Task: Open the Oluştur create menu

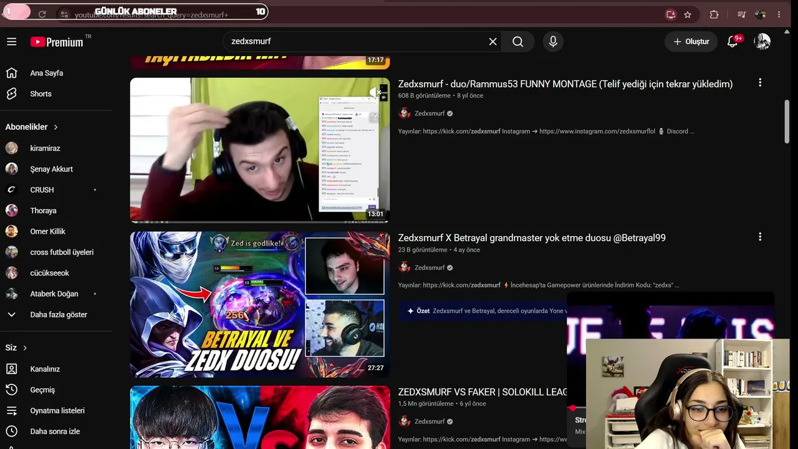Action: click(691, 42)
